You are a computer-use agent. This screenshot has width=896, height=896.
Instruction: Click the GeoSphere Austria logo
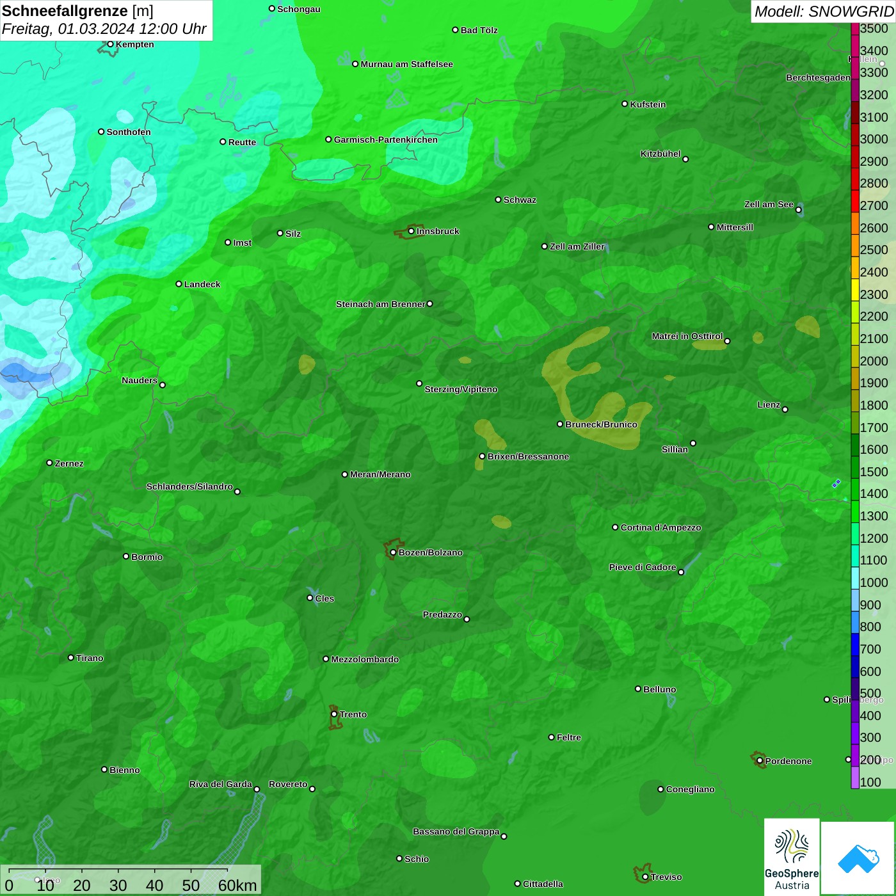click(792, 857)
